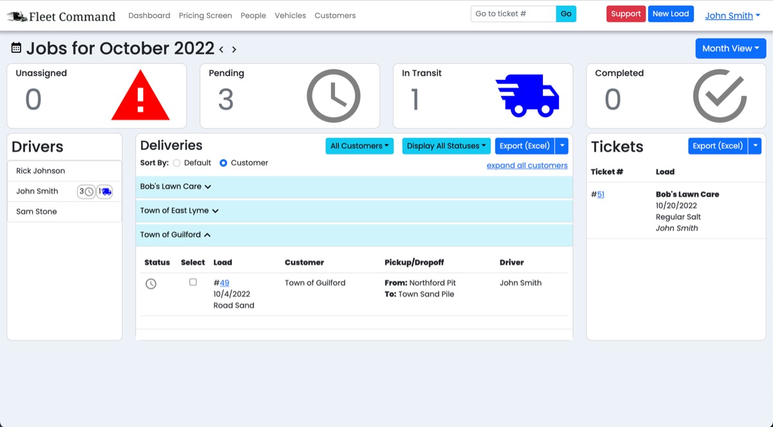
Task: Go to previous month arrow
Action: coord(222,50)
